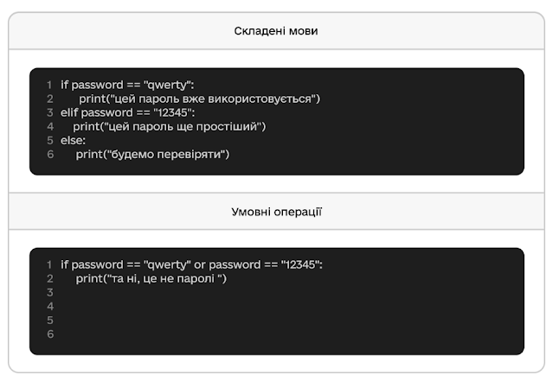Click line number 1 in the second code block
This screenshot has height=375, width=553.
(50, 264)
